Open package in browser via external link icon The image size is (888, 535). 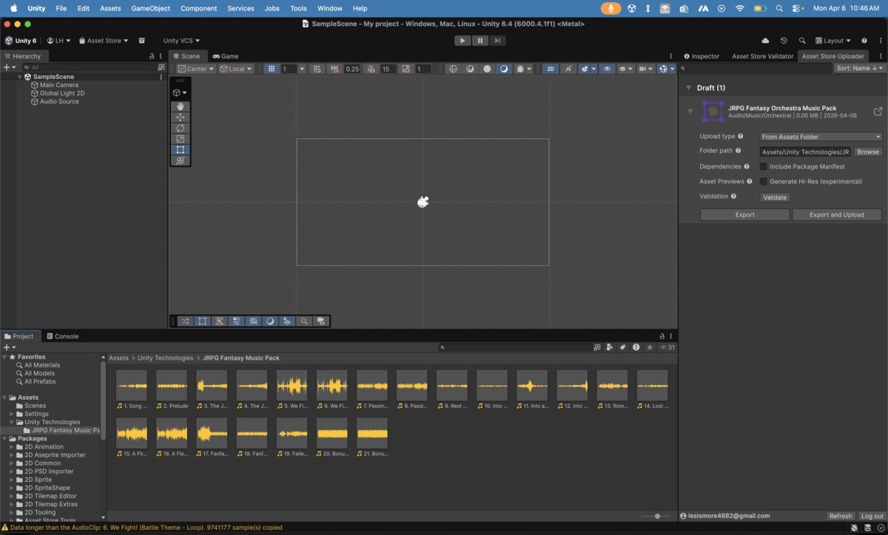coord(878,112)
